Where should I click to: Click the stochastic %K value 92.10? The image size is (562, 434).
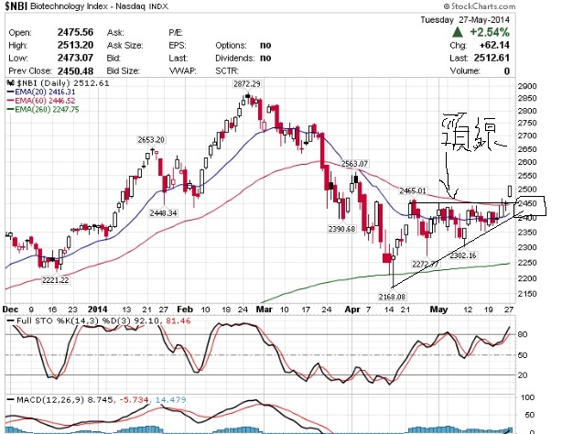click(146, 320)
